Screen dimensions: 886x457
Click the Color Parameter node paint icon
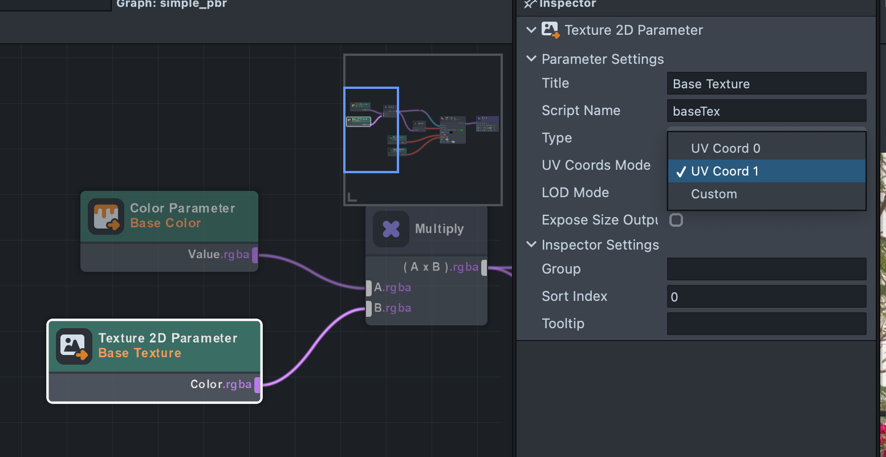tap(106, 217)
